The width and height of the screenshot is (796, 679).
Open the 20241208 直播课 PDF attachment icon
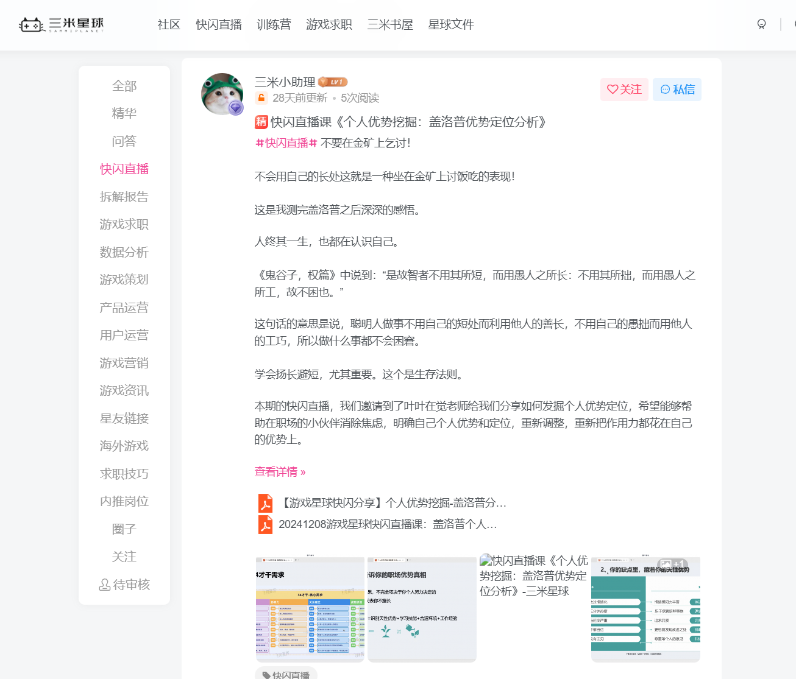coord(265,524)
